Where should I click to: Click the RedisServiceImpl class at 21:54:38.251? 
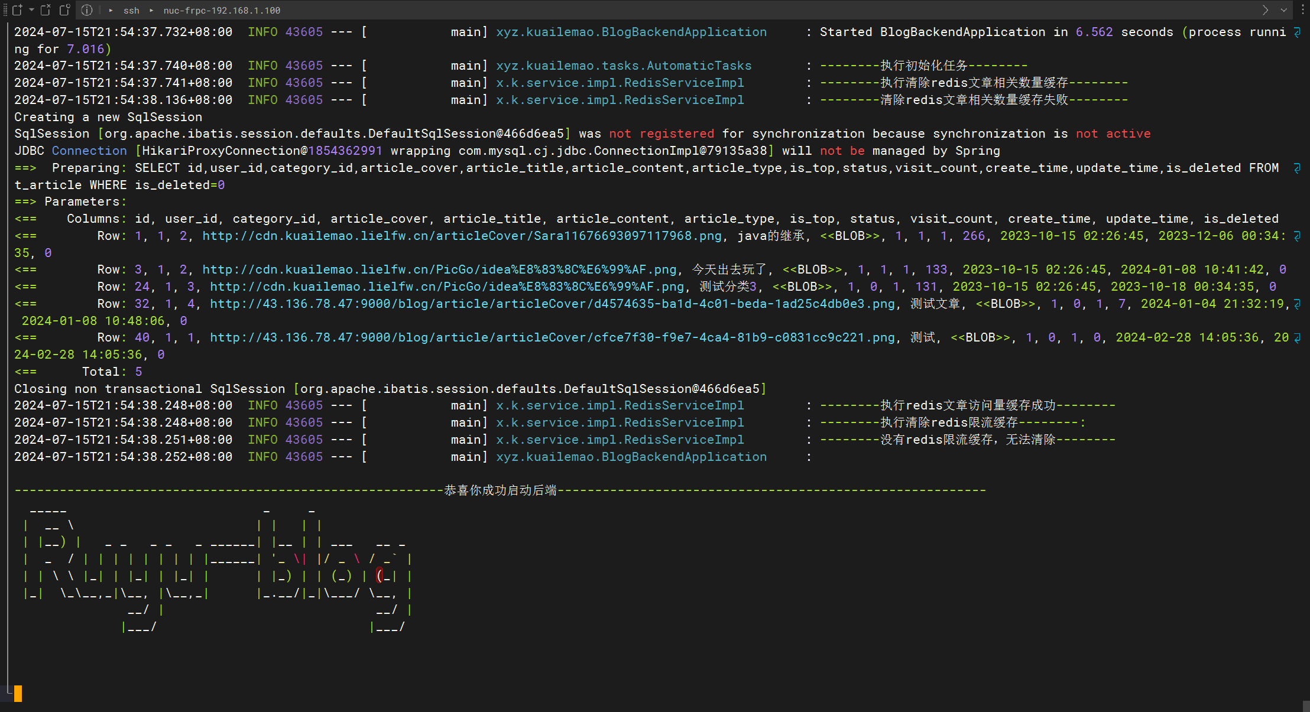click(620, 440)
